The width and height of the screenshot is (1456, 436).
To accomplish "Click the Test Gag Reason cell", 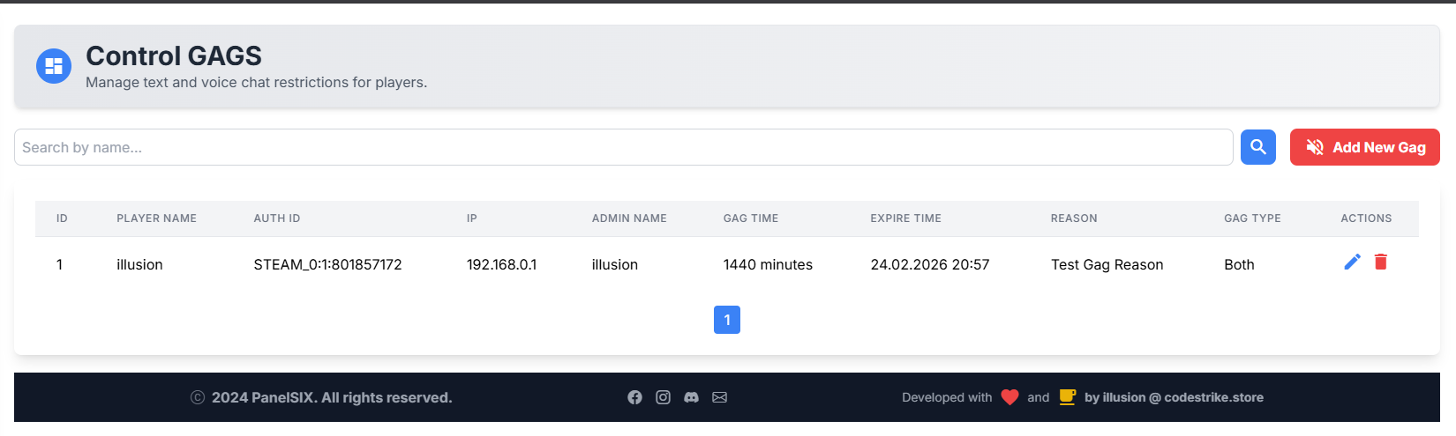I will [x=1107, y=264].
